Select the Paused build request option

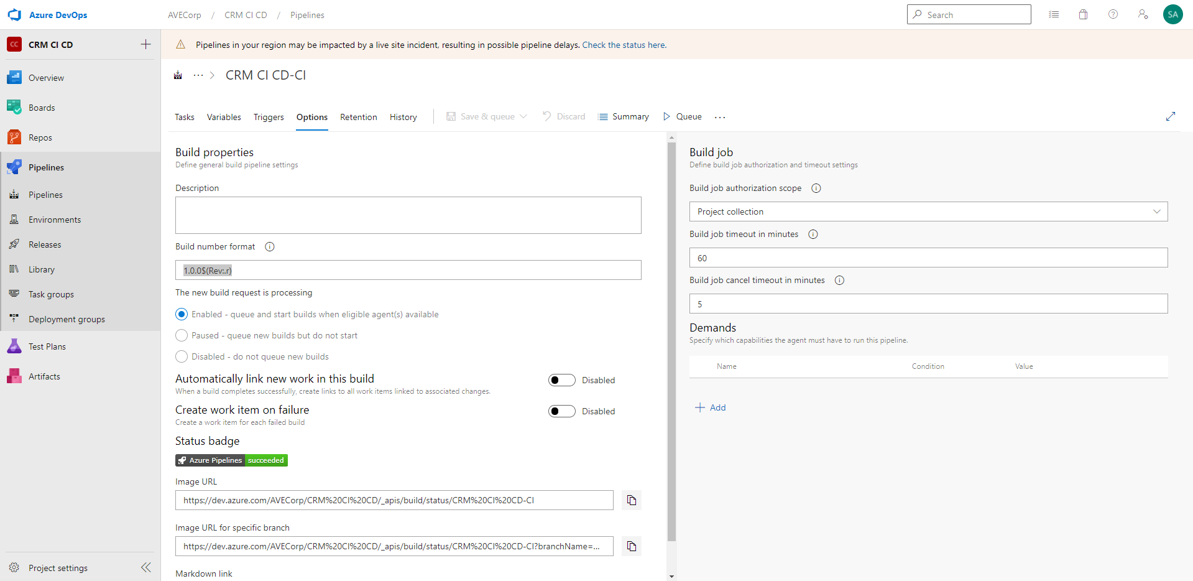click(182, 335)
